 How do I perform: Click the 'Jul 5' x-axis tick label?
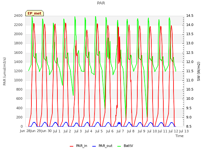click(99, 131)
